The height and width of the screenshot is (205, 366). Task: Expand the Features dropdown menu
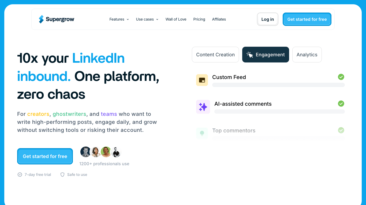coord(119,19)
